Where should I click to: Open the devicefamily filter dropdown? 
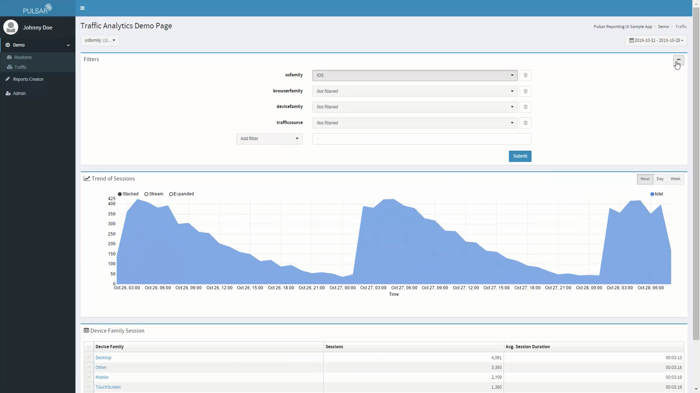415,107
